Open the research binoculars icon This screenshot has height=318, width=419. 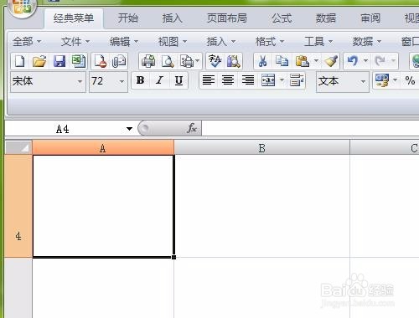point(234,61)
